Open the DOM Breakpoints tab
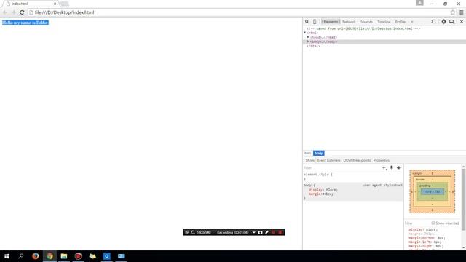 357,160
